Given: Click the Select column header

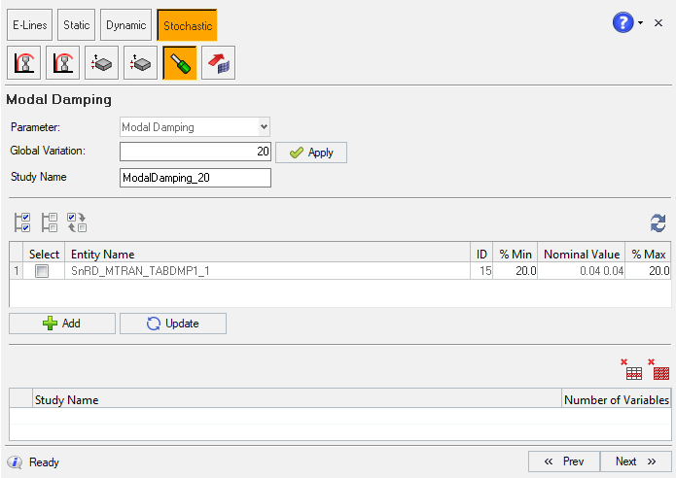Looking at the screenshot, I should click(44, 255).
